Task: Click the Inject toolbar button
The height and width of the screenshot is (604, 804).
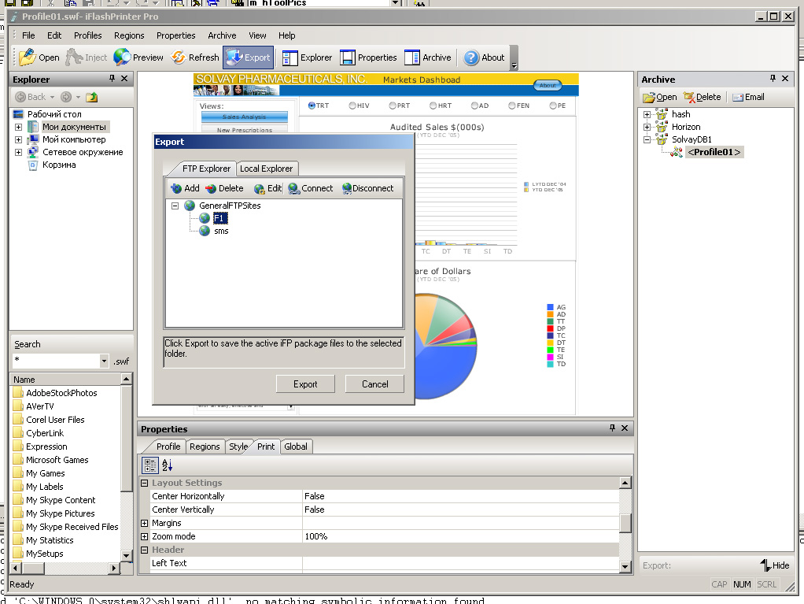Action: [87, 57]
